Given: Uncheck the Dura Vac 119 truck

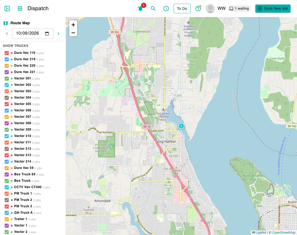Looking at the screenshot, I should coord(7,53).
